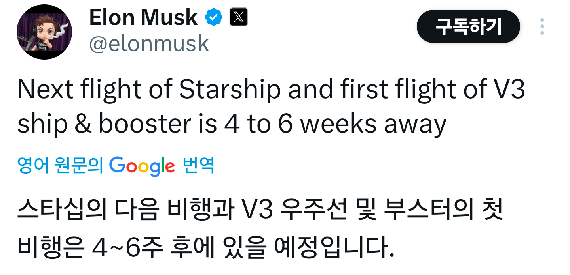Click the Elon Musk display name
Image resolution: width=570 pixels, height=275 pixels.
coord(143,18)
